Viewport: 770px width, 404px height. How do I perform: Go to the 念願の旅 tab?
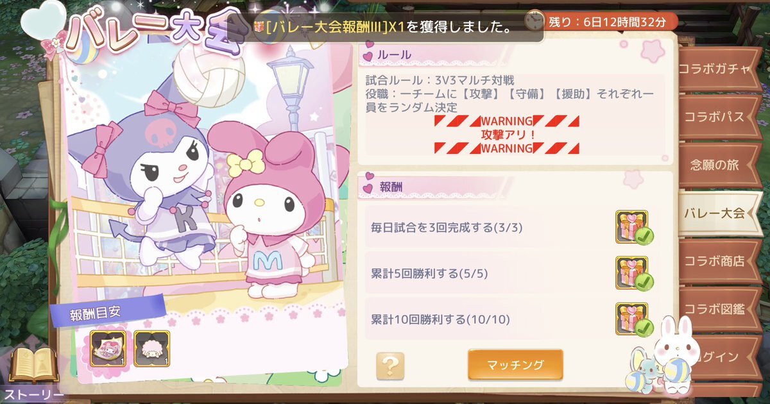[x=719, y=165]
